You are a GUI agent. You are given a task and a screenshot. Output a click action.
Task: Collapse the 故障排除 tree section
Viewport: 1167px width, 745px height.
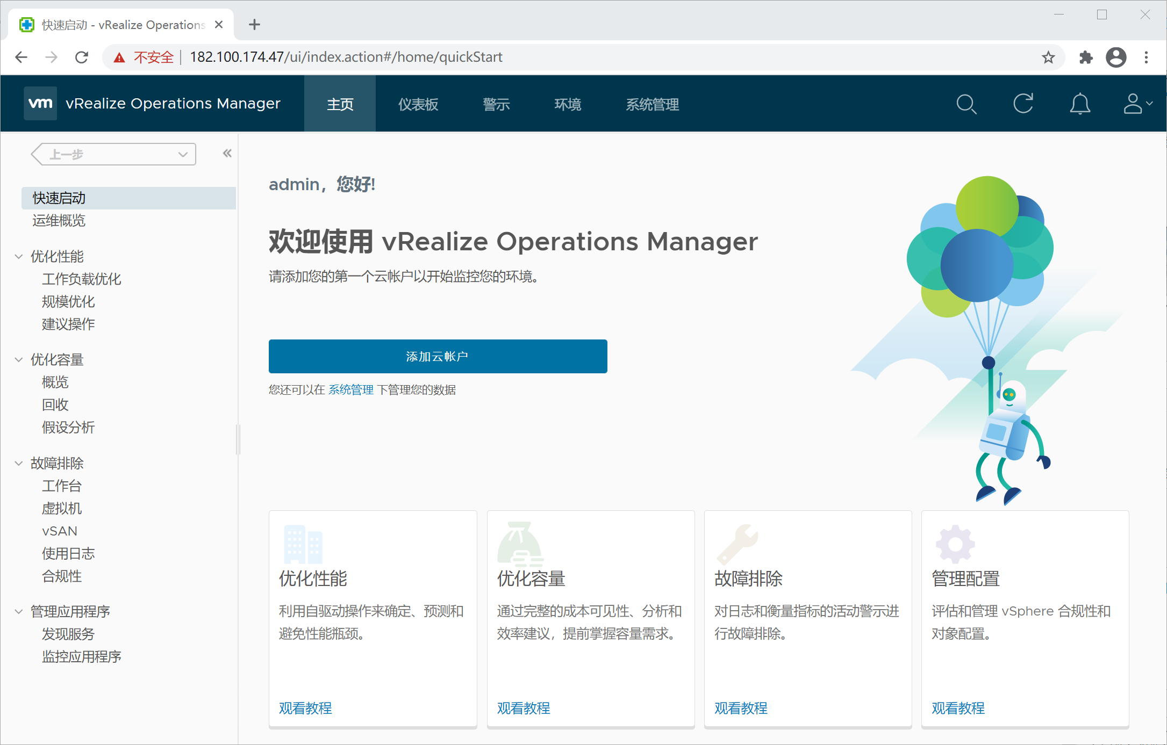pos(19,463)
